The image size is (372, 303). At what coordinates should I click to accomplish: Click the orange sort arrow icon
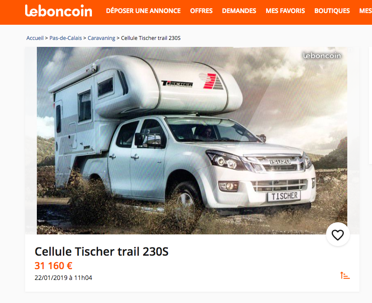point(345,276)
